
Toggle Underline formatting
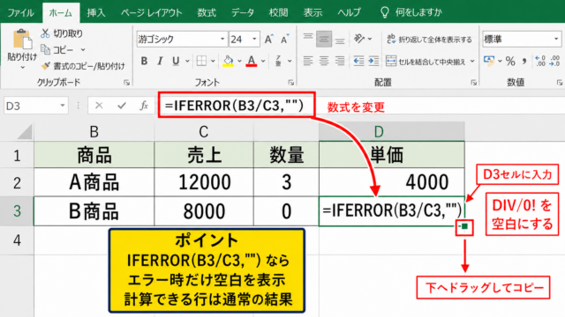tap(176, 61)
